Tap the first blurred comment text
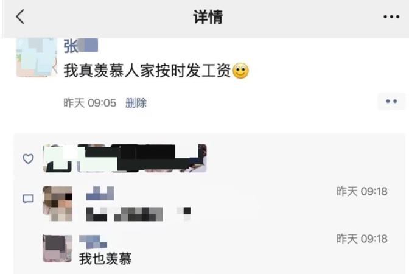The width and height of the screenshot is (409, 274). (x=138, y=214)
